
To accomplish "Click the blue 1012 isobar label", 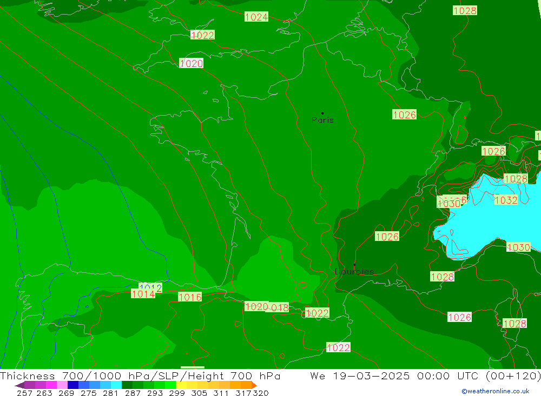I will click(x=150, y=287).
